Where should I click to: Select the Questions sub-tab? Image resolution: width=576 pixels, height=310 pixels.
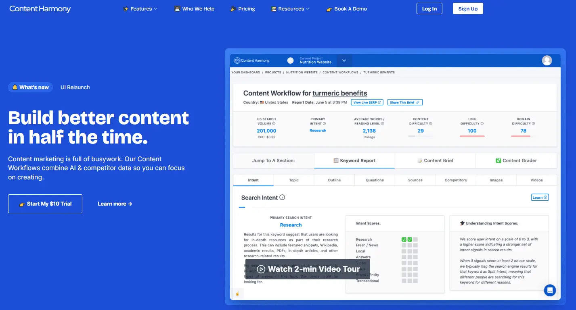375,180
